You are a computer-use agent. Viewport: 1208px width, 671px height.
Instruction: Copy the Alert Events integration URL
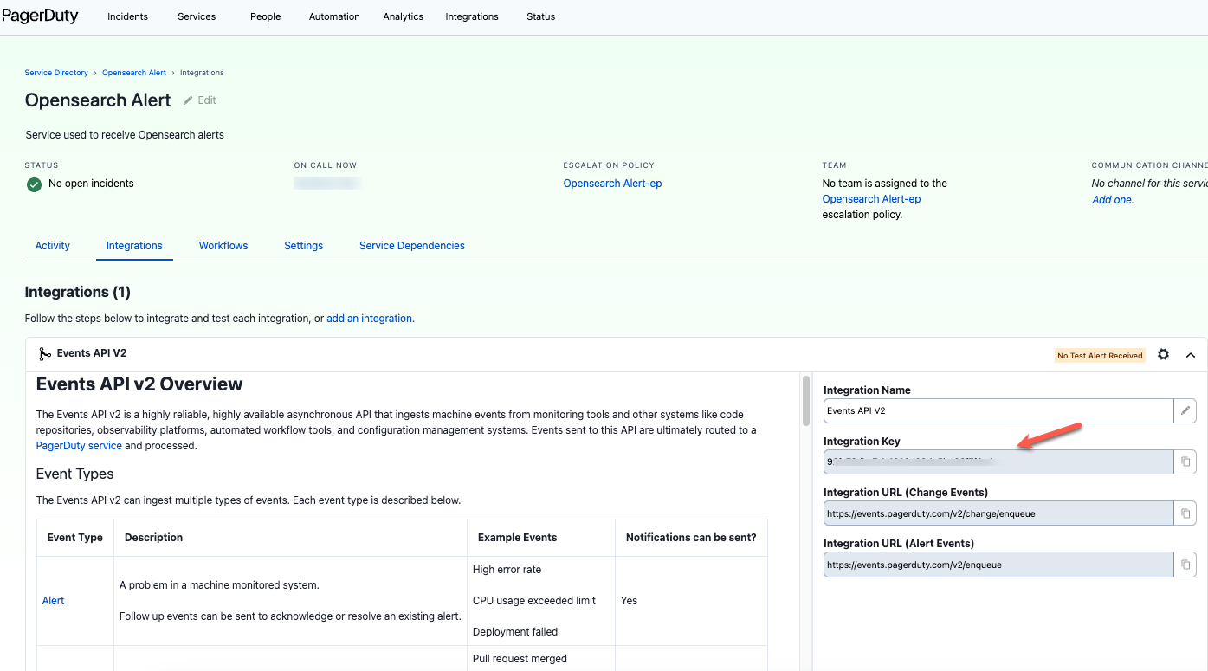click(x=1185, y=565)
